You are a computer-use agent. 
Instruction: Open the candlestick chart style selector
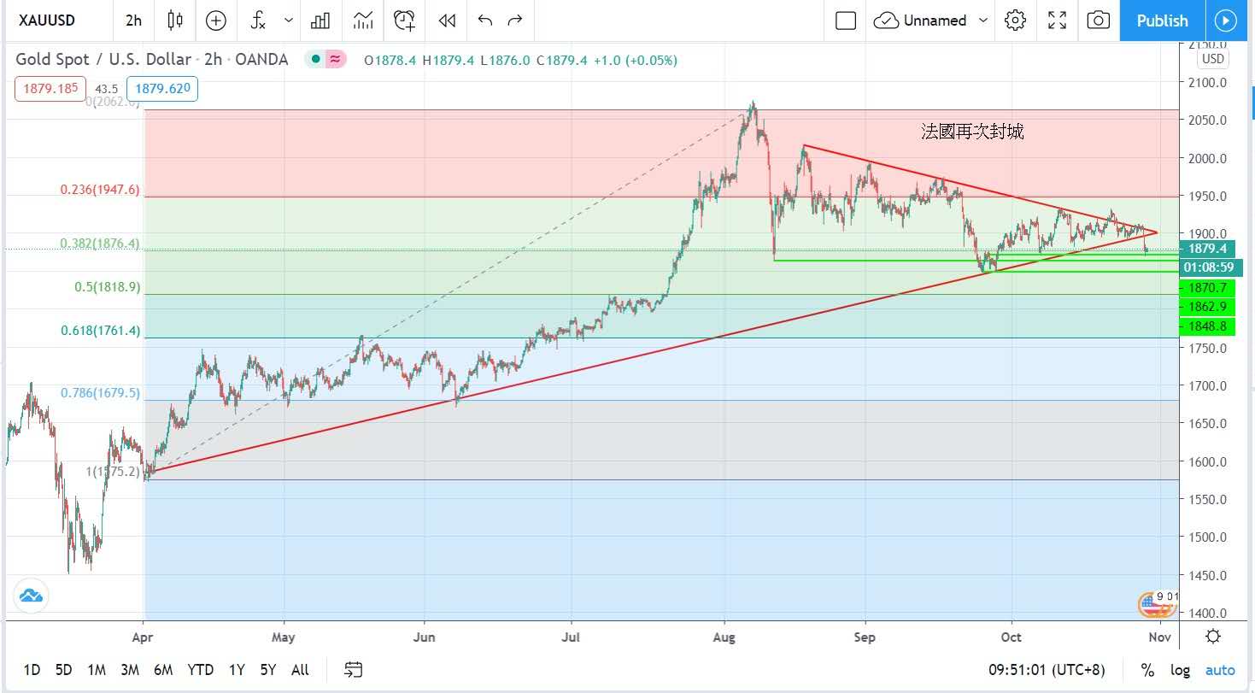tap(175, 21)
